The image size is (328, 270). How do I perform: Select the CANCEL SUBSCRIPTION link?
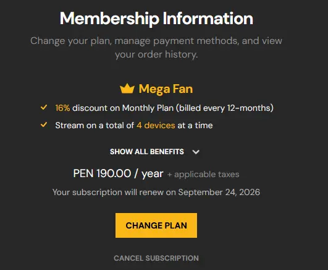coord(156,258)
